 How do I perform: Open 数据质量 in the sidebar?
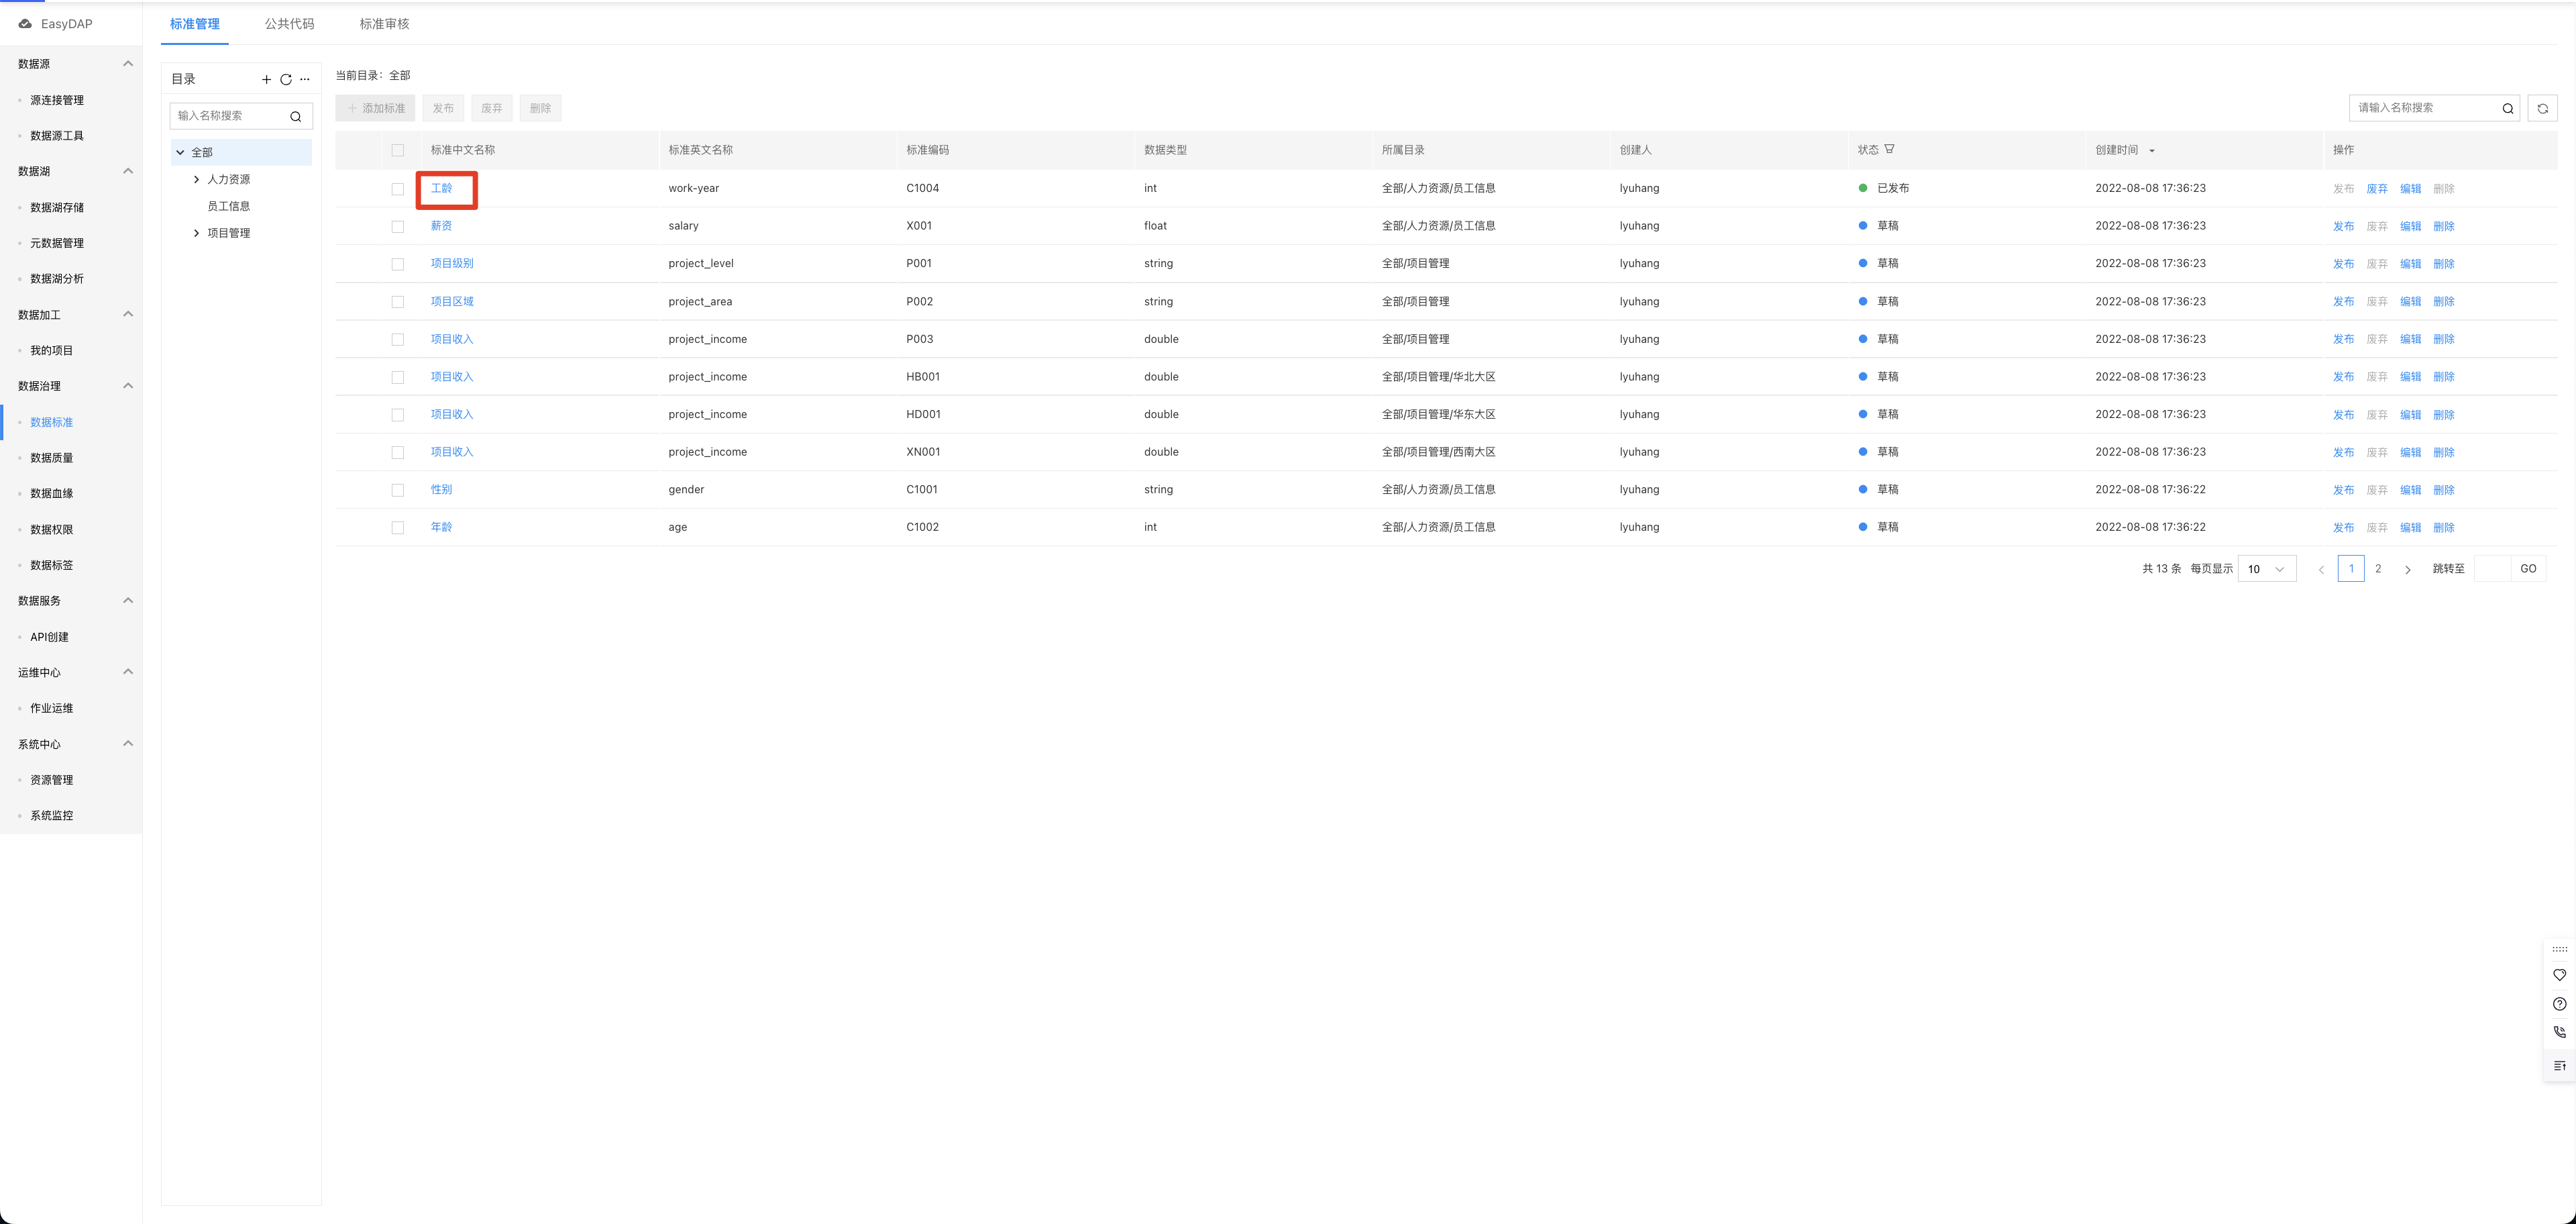(52, 458)
